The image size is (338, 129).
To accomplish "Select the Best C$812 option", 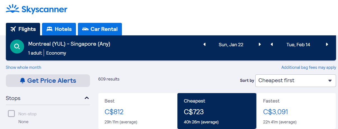I will click(x=138, y=111).
